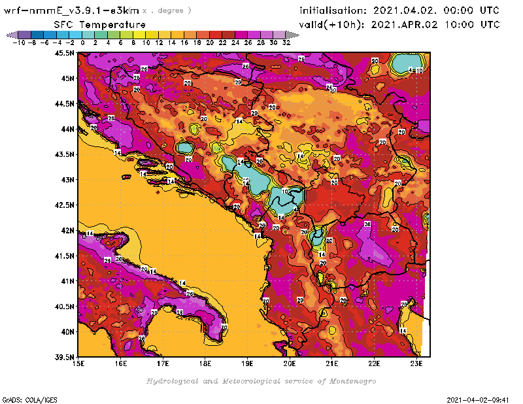Click the 16E longitude axis label

pyautogui.click(x=121, y=363)
